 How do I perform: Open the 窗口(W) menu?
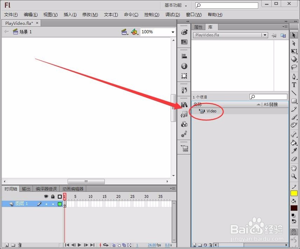tap(194, 15)
